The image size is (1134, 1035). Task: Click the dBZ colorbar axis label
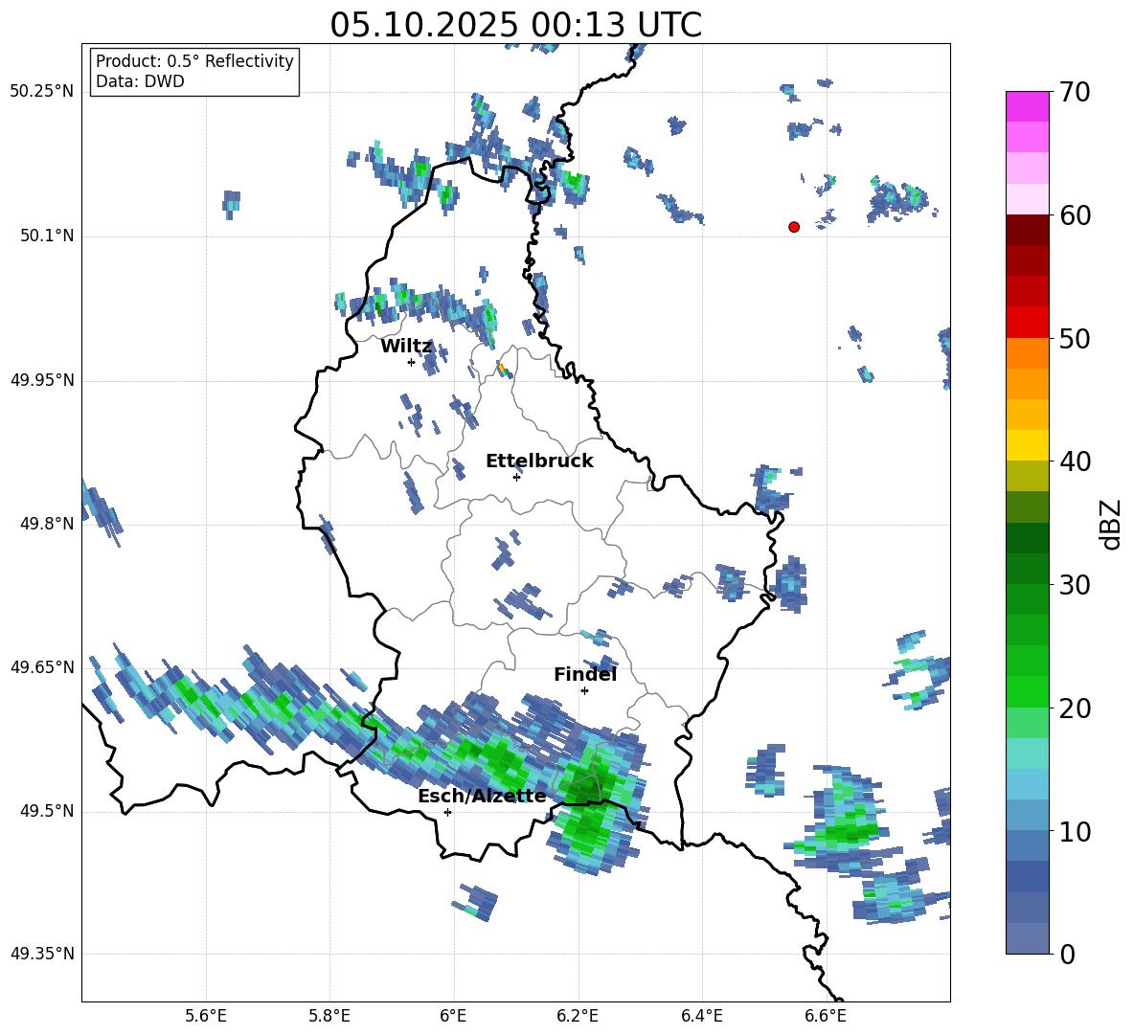[1112, 524]
